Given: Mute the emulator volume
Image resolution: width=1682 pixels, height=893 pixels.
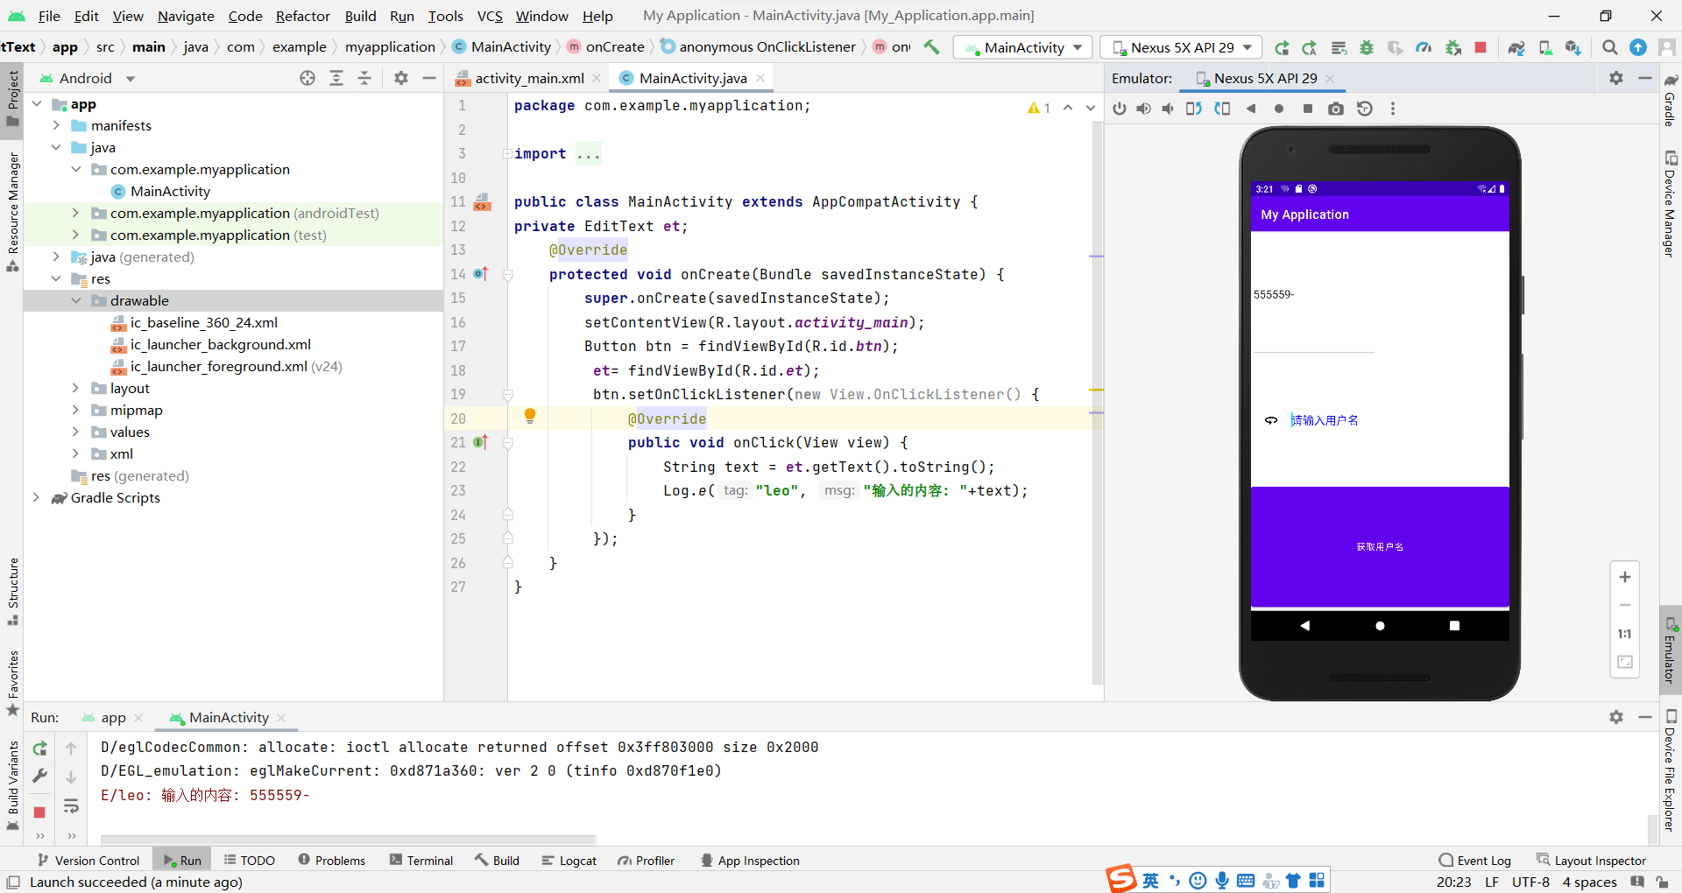Looking at the screenshot, I should [x=1168, y=109].
